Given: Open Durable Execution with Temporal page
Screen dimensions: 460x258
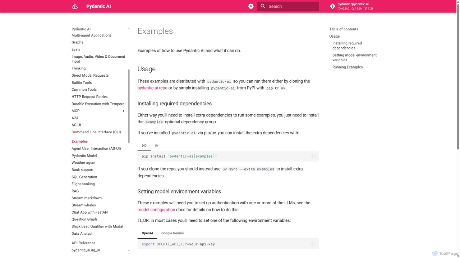Looking at the screenshot, I should (x=98, y=104).
